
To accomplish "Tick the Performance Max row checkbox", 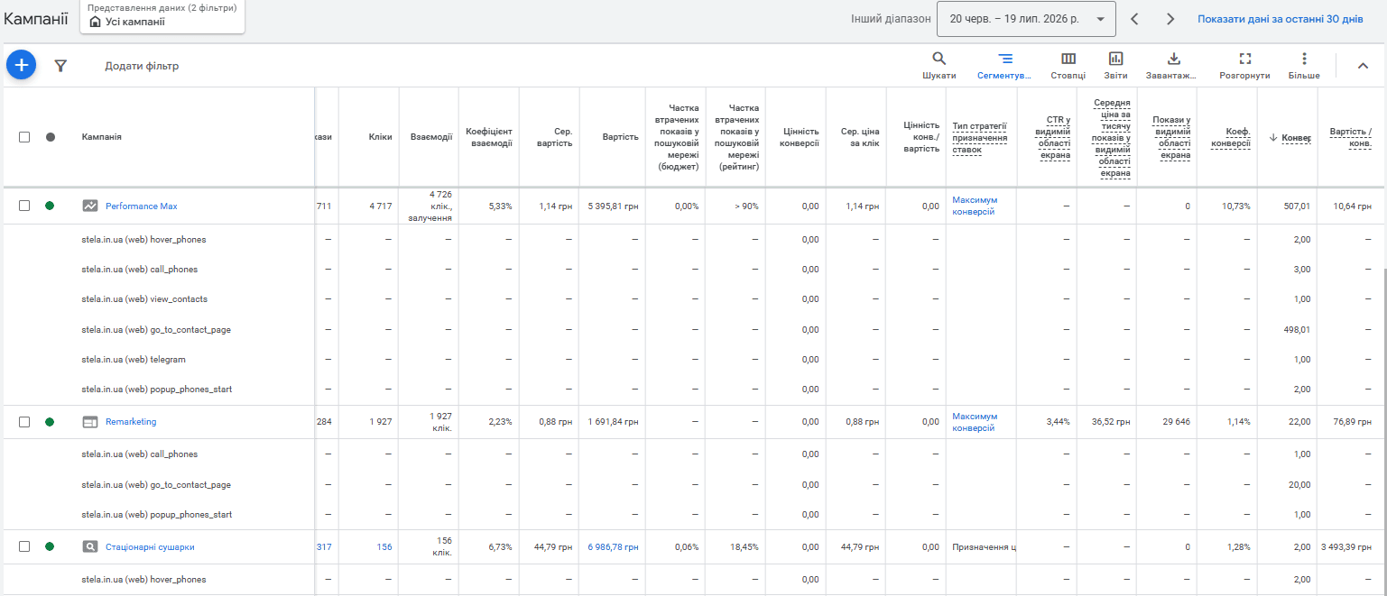I will pyautogui.click(x=24, y=206).
